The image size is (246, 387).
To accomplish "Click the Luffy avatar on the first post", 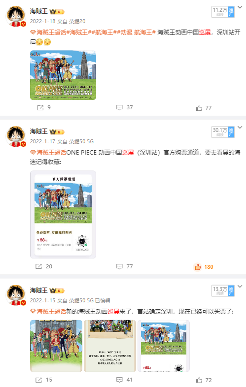I will pos(16,16).
